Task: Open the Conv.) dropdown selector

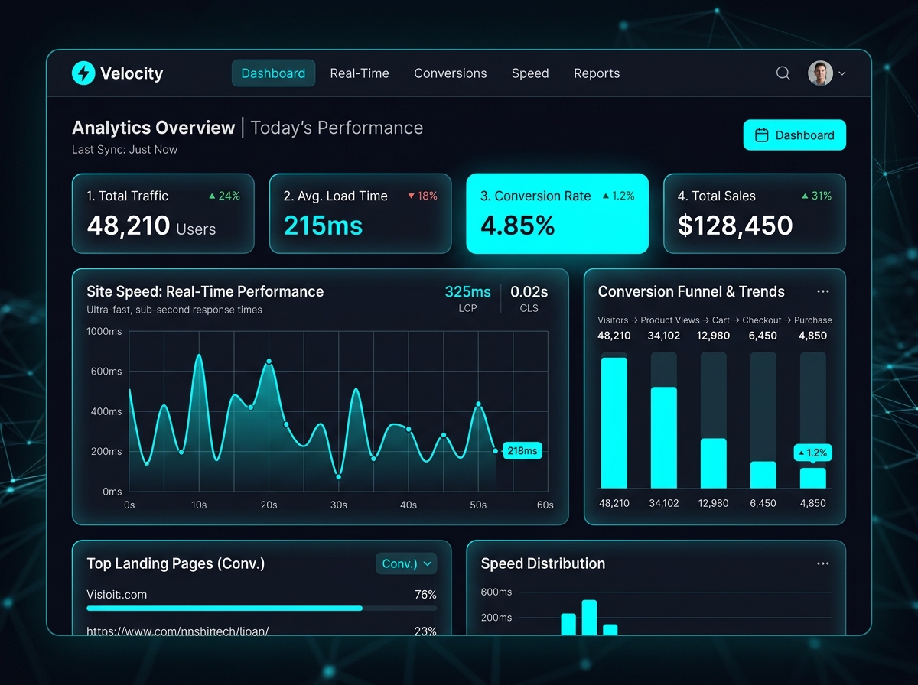Action: pos(406,563)
